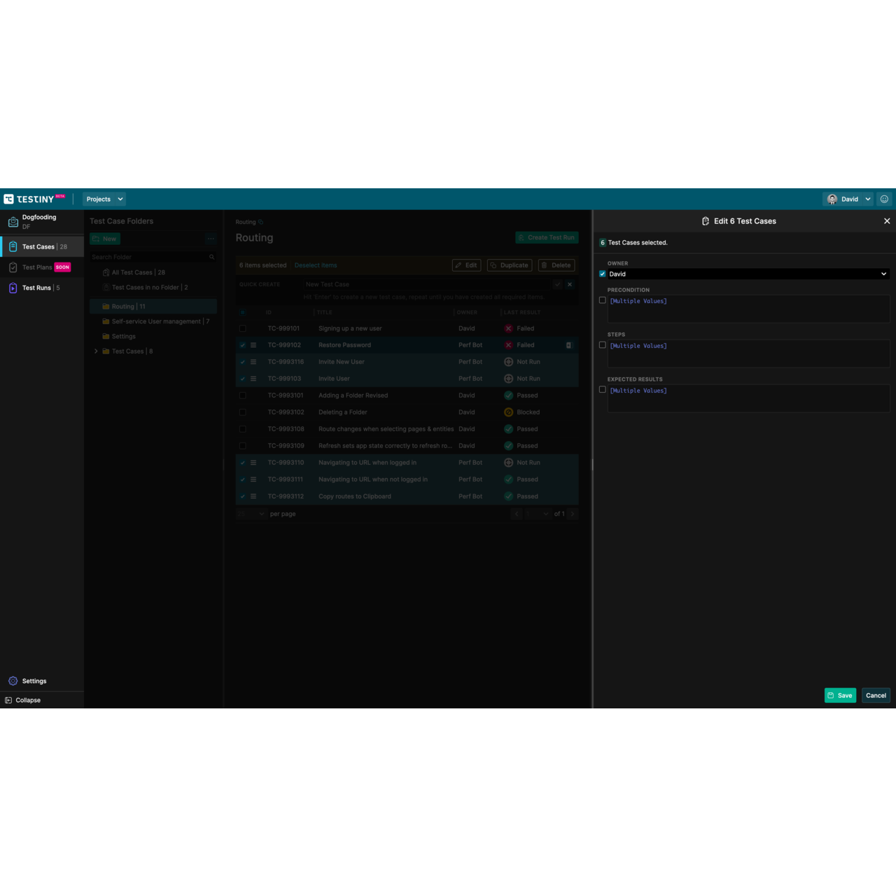Screen dimensions: 896x896
Task: Open the Projects dropdown menu
Action: tap(104, 199)
